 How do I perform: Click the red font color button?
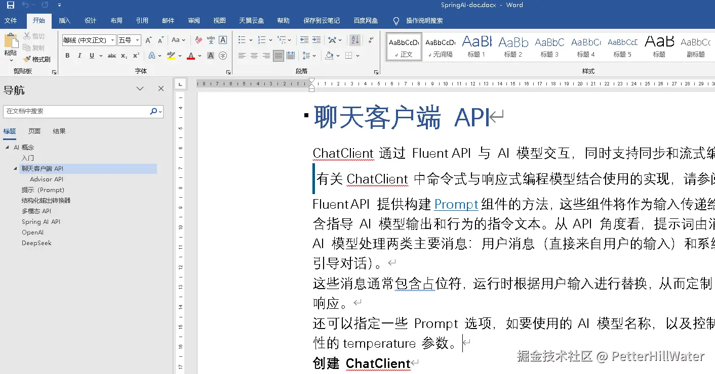(x=191, y=56)
